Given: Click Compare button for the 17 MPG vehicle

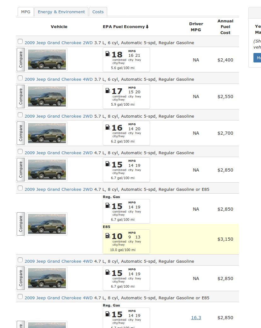Looking at the screenshot, I should [x=21, y=97].
